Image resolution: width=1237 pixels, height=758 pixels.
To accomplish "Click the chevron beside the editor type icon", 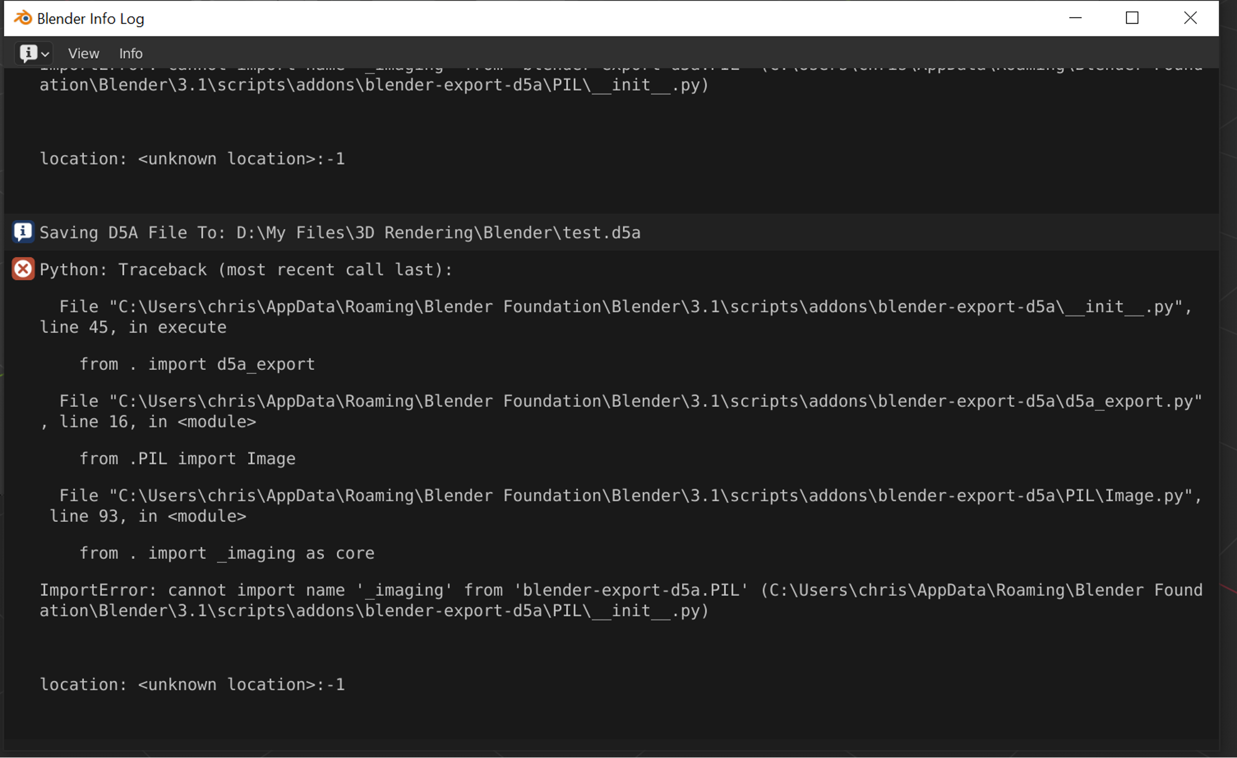I will pos(45,54).
